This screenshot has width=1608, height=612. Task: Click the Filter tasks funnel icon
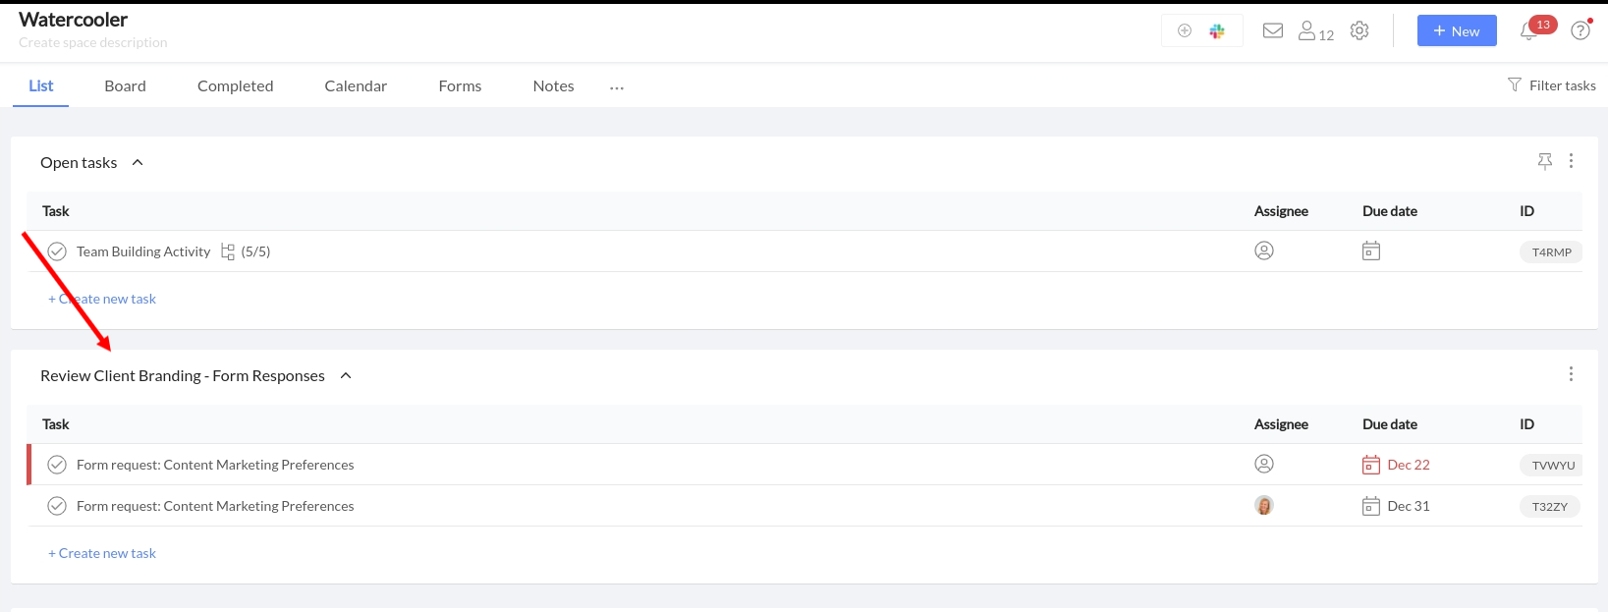1515,85
